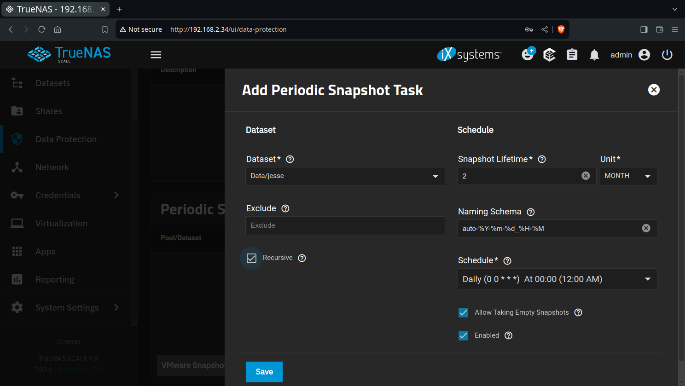685x386 pixels.
Task: Click the TrueCommand status icon
Action: (549, 55)
